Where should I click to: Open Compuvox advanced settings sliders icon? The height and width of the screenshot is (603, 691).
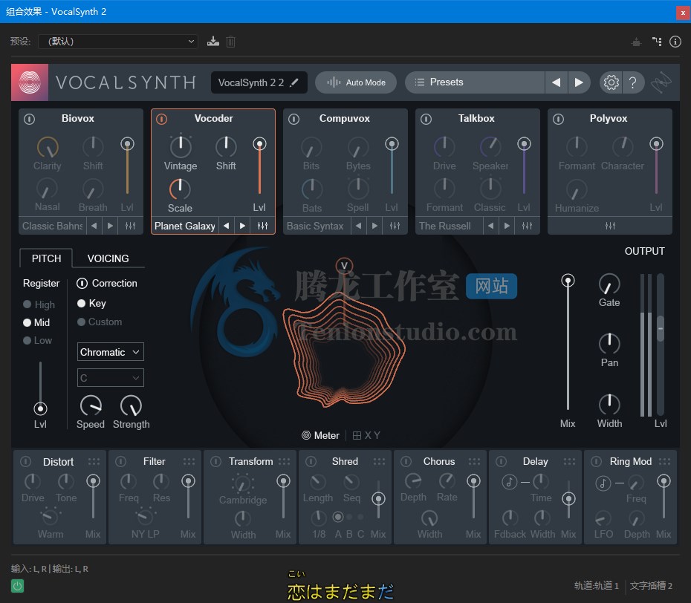click(395, 226)
